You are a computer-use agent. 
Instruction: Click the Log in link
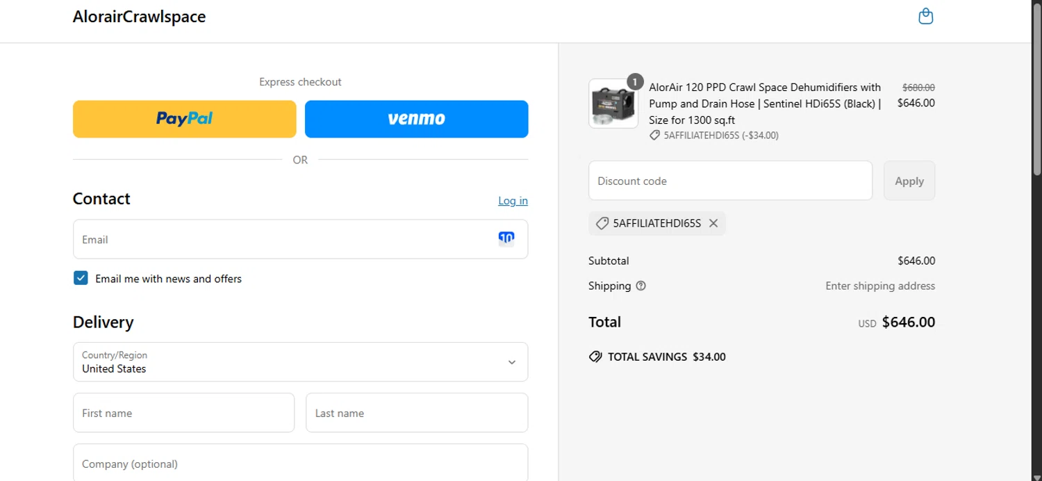(513, 200)
